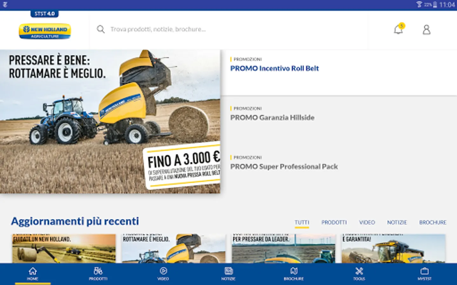Open the notifications bell icon
Image resolution: width=457 pixels, height=285 pixels.
[x=399, y=29]
